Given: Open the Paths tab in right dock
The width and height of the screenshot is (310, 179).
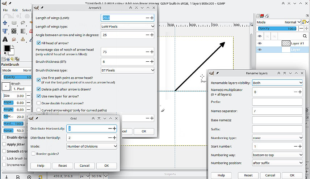Looking at the screenshot, I should tap(267, 16).
